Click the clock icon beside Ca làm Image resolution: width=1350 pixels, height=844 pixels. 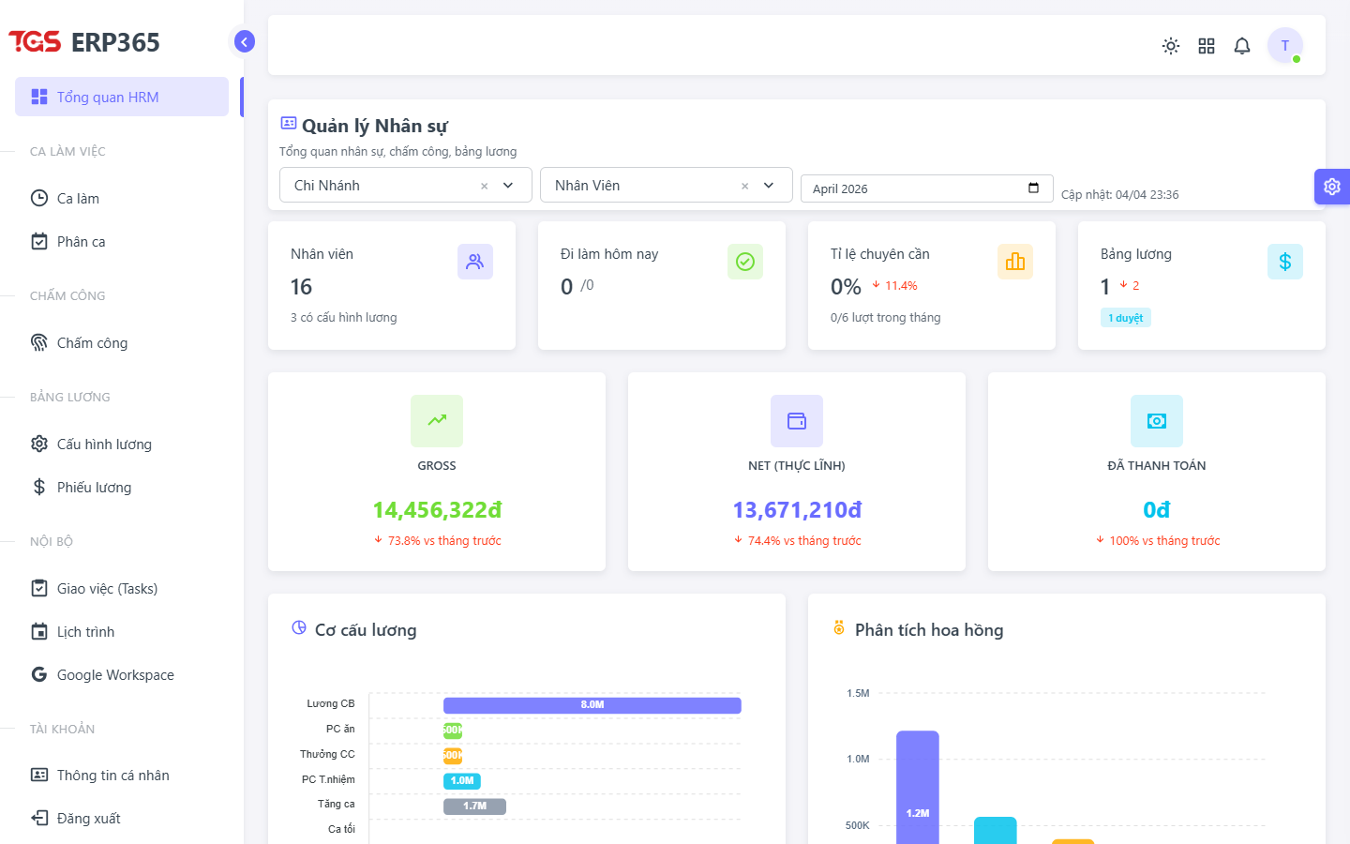point(39,198)
